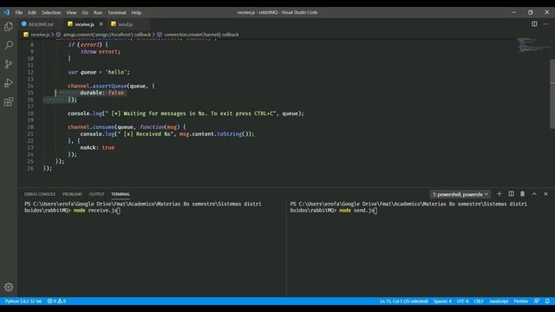Viewport: 555px width, 312px height.
Task: Click the VS Code logo icon
Action: point(7,12)
